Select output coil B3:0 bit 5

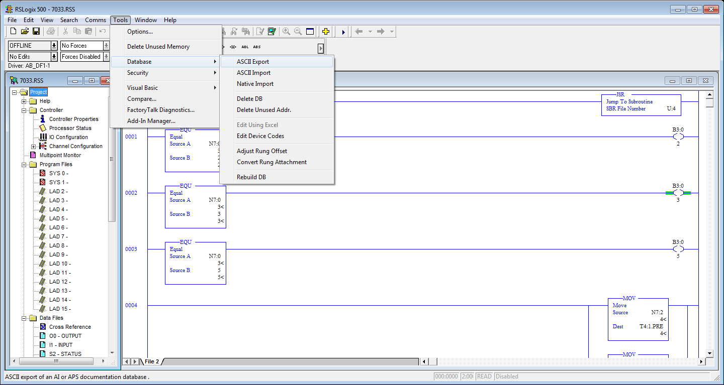[x=678, y=249]
